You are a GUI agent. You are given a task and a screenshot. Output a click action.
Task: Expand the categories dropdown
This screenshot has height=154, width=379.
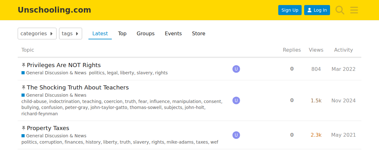pyautogui.click(x=37, y=34)
